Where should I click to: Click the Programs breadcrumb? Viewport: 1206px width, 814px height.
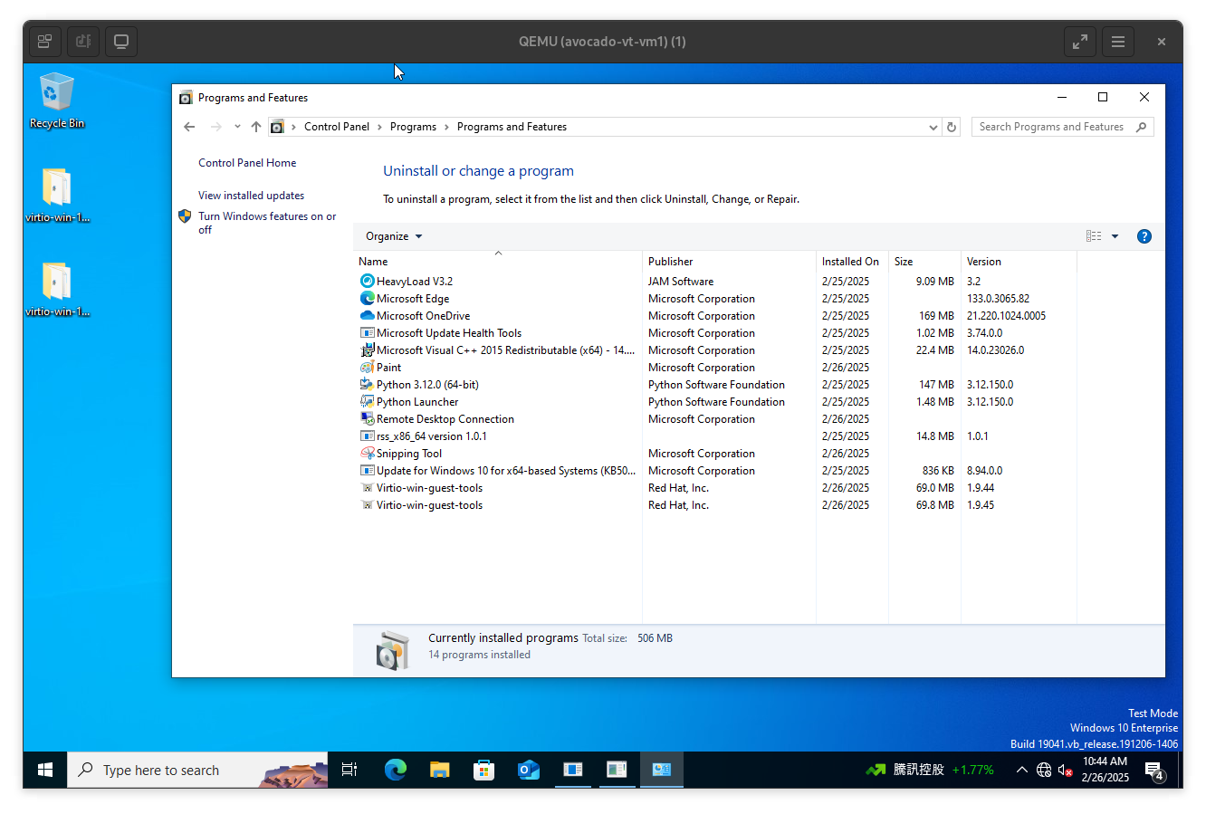pos(413,127)
